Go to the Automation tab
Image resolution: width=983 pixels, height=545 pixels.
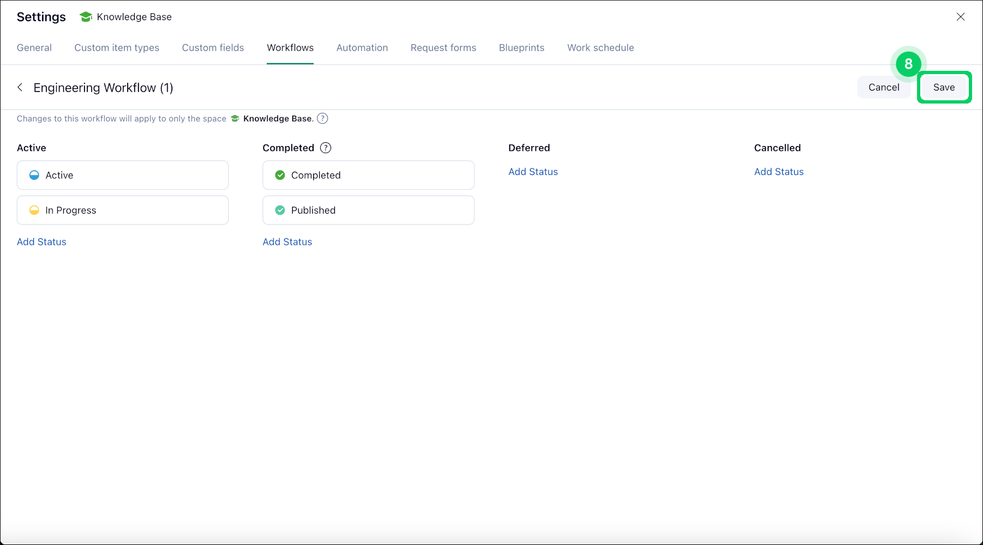[362, 48]
